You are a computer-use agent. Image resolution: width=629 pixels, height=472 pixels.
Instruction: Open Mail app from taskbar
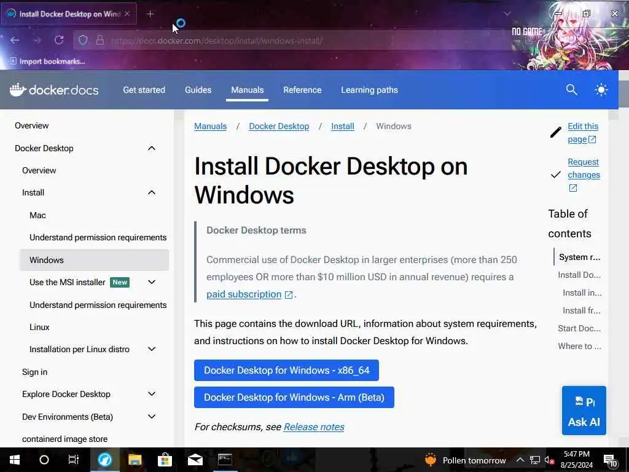pos(195,460)
